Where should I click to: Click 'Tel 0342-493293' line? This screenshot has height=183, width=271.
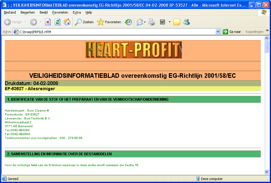[17, 130]
